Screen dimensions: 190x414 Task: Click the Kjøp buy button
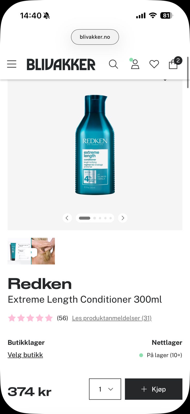point(154,389)
